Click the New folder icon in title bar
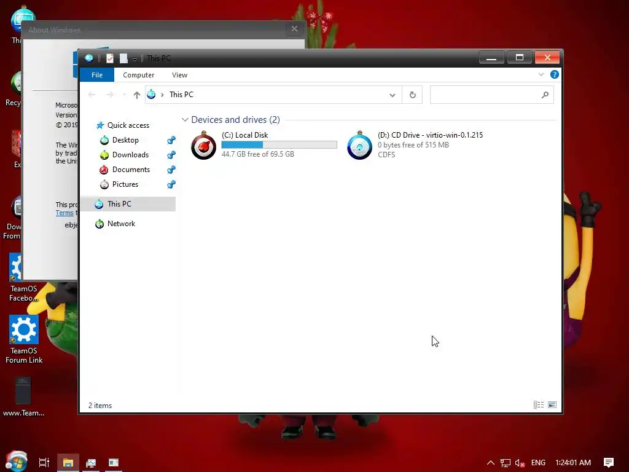629x472 pixels. click(x=123, y=58)
